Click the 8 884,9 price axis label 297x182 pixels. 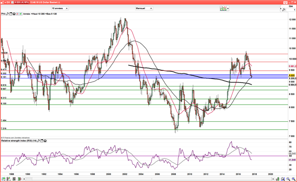pyautogui.click(x=292, y=85)
